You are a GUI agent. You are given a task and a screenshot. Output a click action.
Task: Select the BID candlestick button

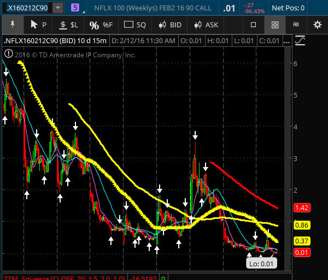(x=169, y=25)
